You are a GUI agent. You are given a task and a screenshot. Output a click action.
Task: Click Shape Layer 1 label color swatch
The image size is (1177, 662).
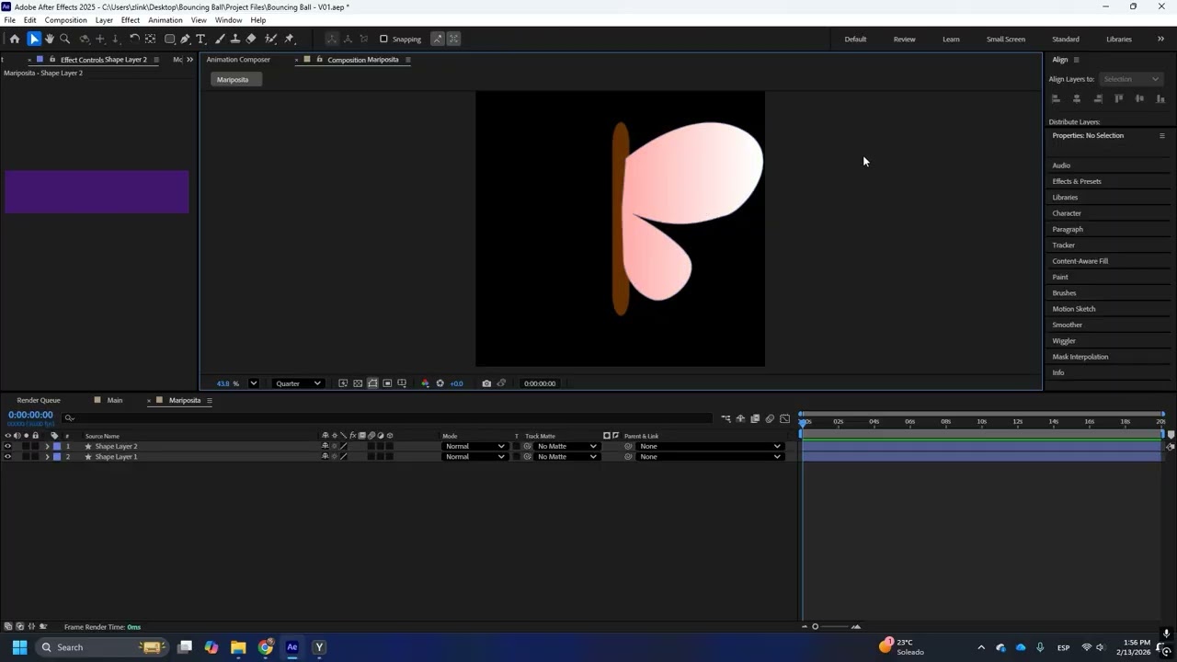(57, 457)
